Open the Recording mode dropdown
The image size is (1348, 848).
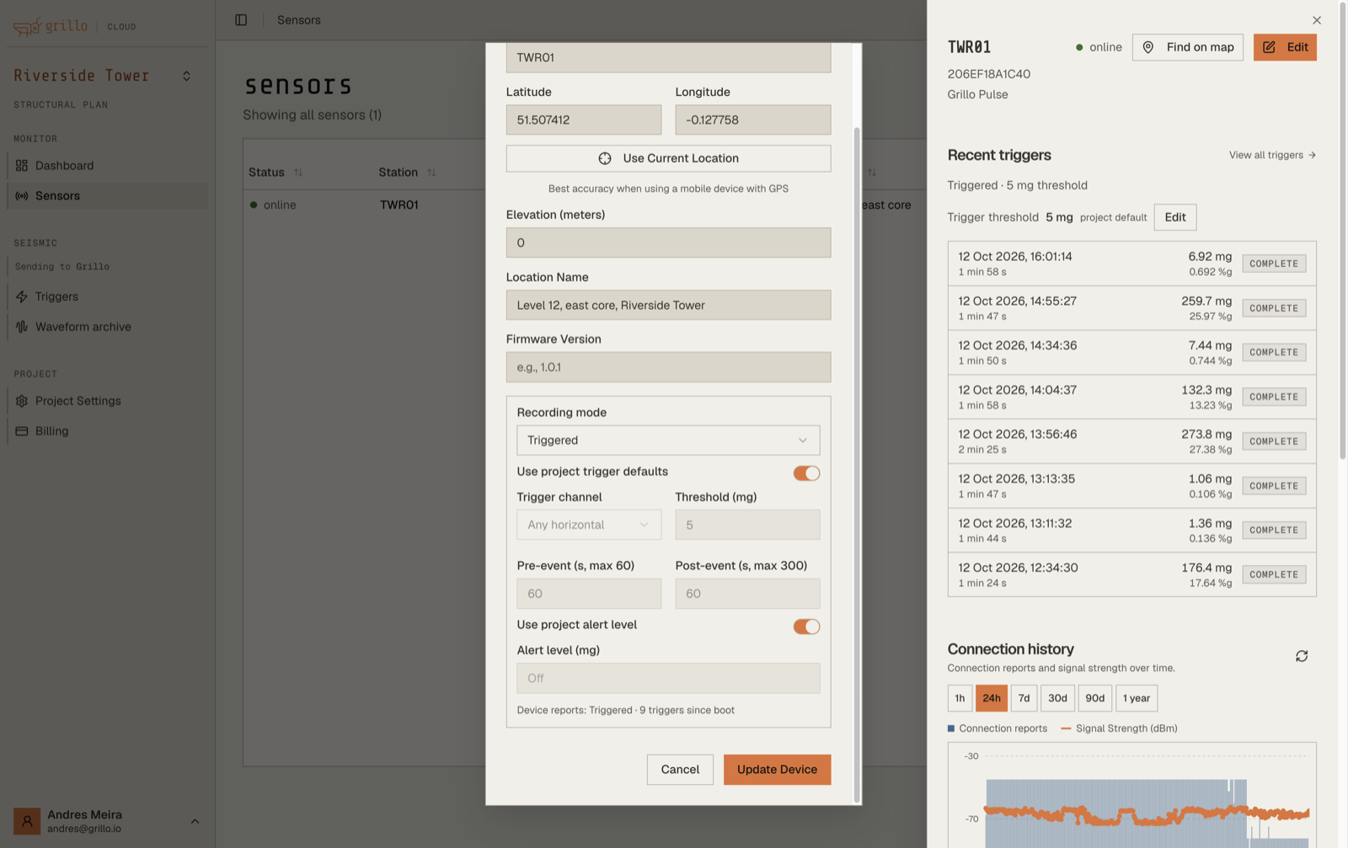pos(668,440)
